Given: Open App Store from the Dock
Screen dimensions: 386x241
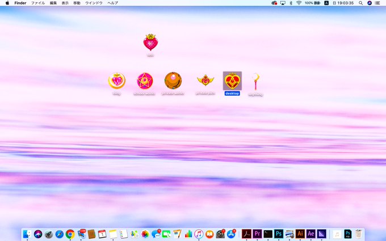Looking at the screenshot, I should point(231,234).
